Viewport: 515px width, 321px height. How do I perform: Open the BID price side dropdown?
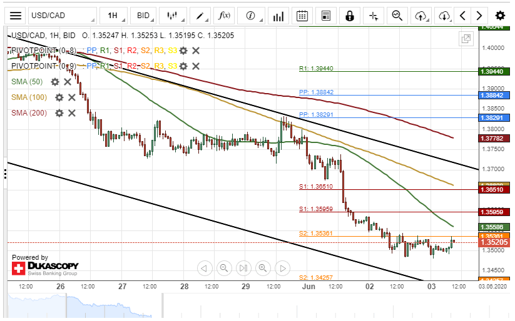tap(143, 16)
